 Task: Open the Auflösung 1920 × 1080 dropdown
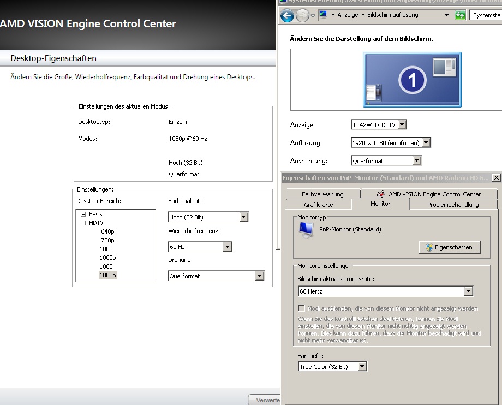coord(391,143)
